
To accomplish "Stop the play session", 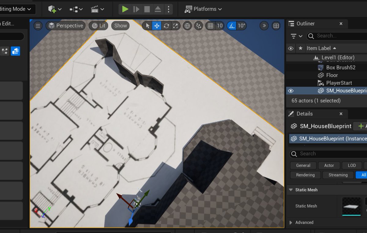I will point(147,9).
